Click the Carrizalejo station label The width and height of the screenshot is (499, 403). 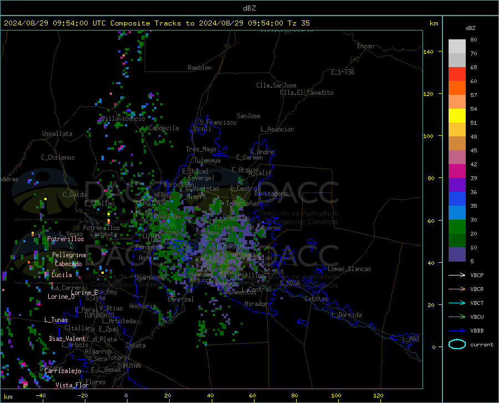[x=63, y=371]
